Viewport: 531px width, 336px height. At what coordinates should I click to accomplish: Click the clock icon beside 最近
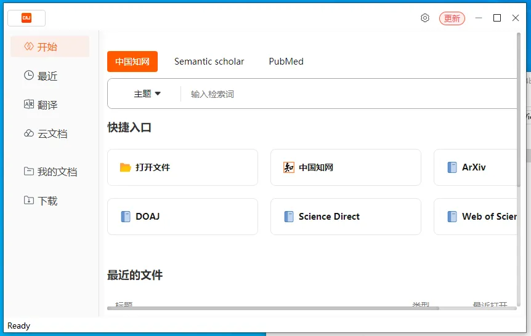click(x=29, y=75)
